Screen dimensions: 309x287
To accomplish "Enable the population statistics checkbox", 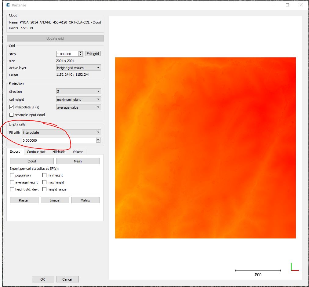I will 12,175.
